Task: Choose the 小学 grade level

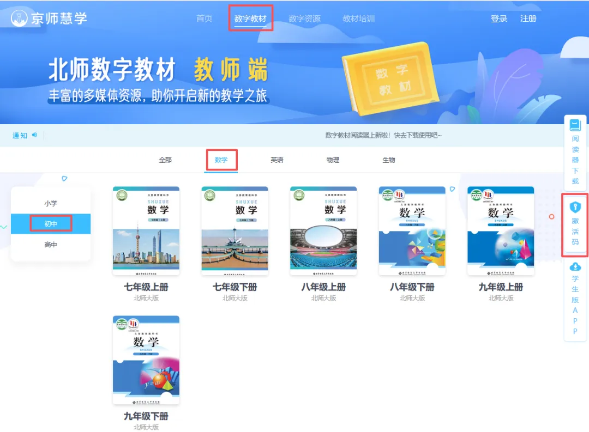Action: 51,203
